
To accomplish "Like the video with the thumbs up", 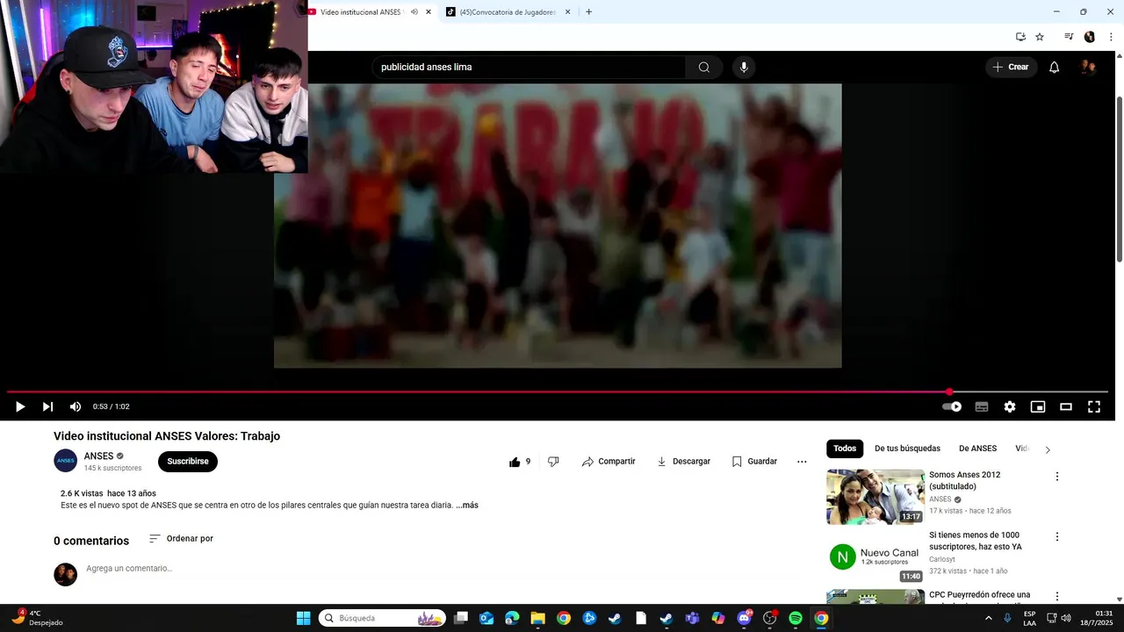I will pyautogui.click(x=520, y=462).
